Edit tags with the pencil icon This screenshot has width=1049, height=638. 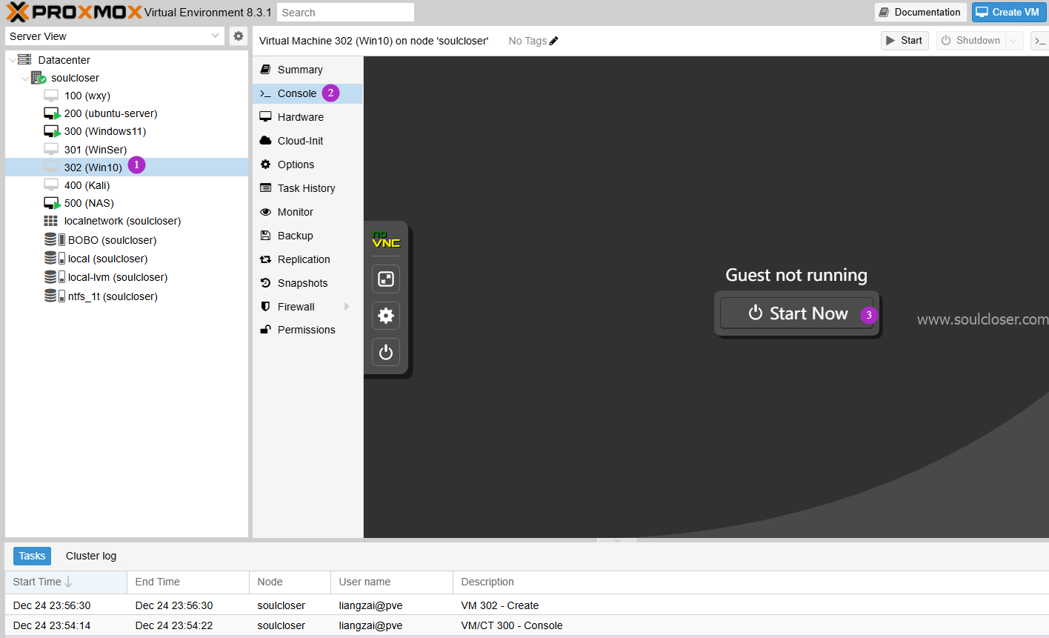click(553, 41)
